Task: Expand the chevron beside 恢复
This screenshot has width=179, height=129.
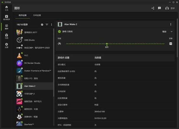Action: click(x=171, y=32)
